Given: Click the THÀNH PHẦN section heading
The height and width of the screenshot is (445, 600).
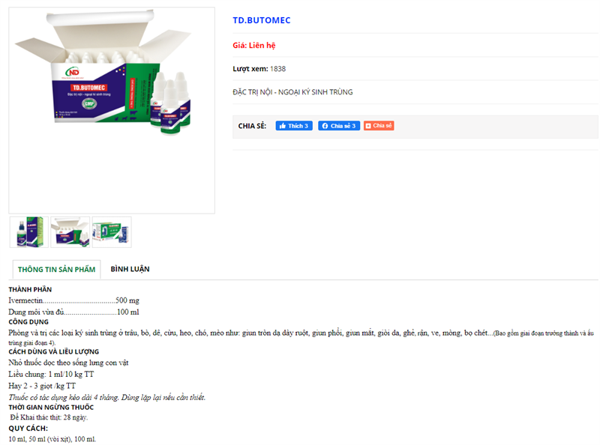Looking at the screenshot, I should (30, 289).
